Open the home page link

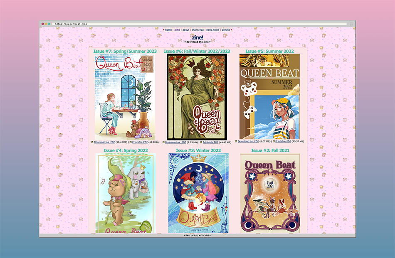168,30
